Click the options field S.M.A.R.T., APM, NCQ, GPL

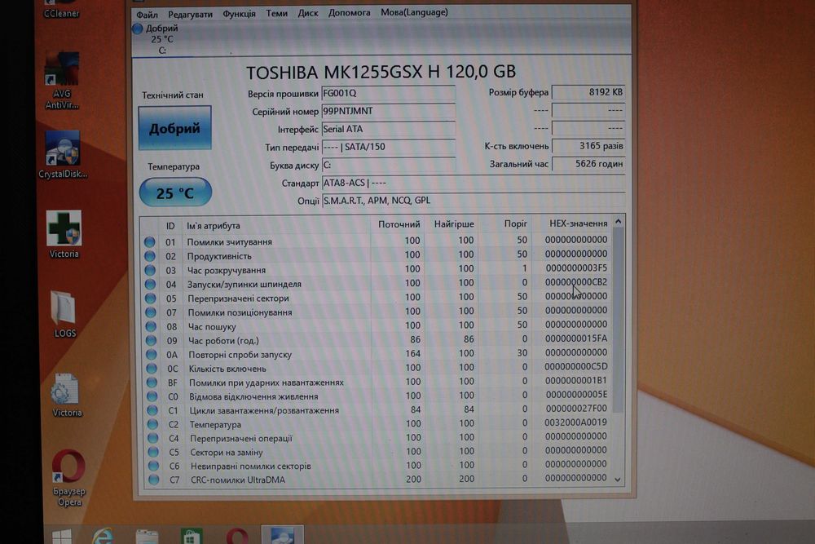(x=473, y=201)
